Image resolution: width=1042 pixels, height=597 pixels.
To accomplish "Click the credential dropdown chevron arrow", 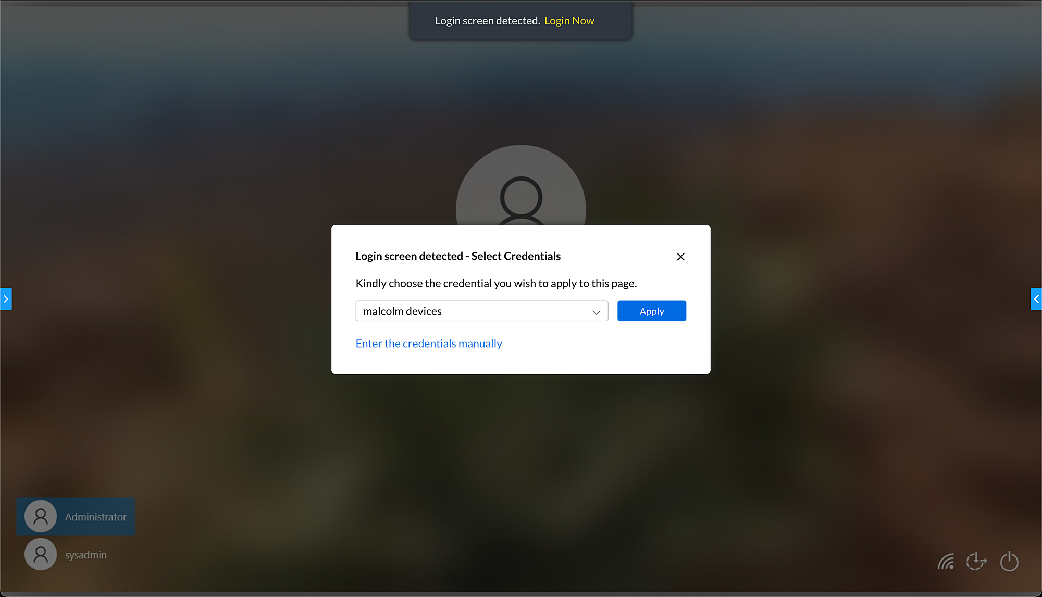I will tap(596, 312).
